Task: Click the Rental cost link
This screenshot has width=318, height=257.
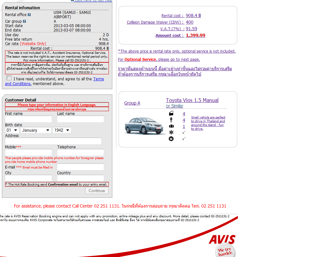Action: (x=172, y=16)
